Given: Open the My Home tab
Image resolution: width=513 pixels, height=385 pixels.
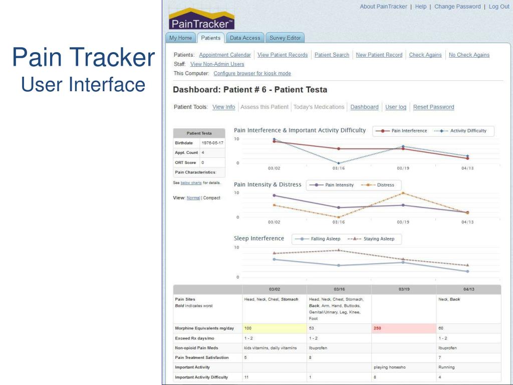Looking at the screenshot, I should (x=180, y=38).
